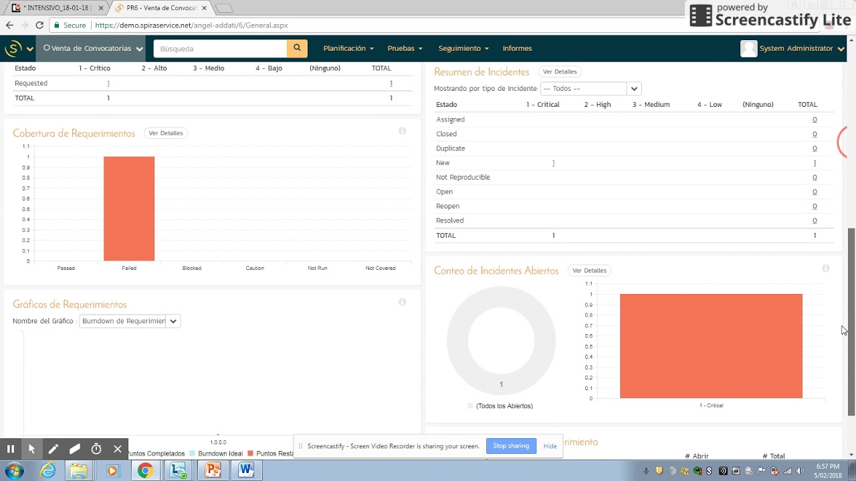Click the Todos los Abiertos legend swatch

pyautogui.click(x=470, y=406)
